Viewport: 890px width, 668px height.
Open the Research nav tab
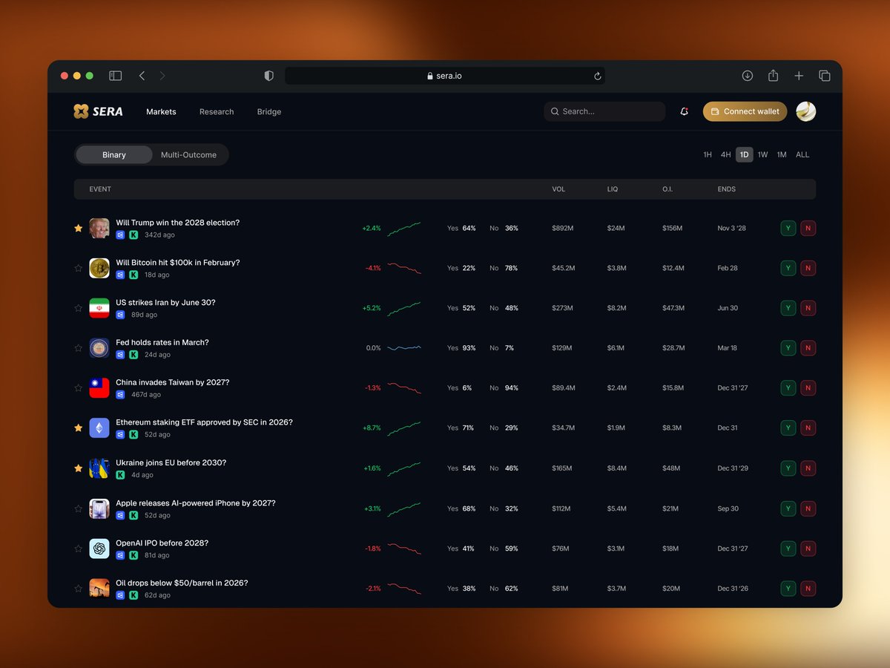click(x=217, y=111)
